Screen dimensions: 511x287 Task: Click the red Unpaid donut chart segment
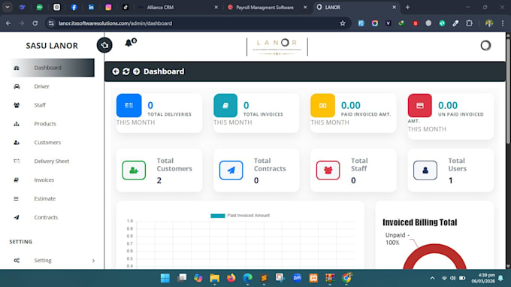tap(435, 249)
